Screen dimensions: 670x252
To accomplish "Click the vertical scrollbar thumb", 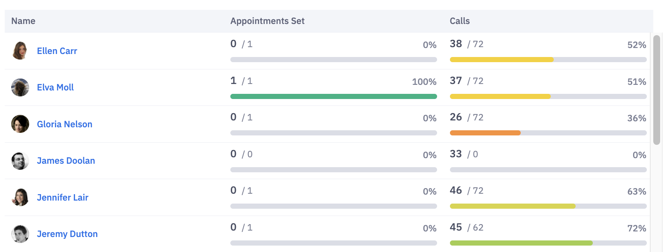I will click(x=656, y=90).
